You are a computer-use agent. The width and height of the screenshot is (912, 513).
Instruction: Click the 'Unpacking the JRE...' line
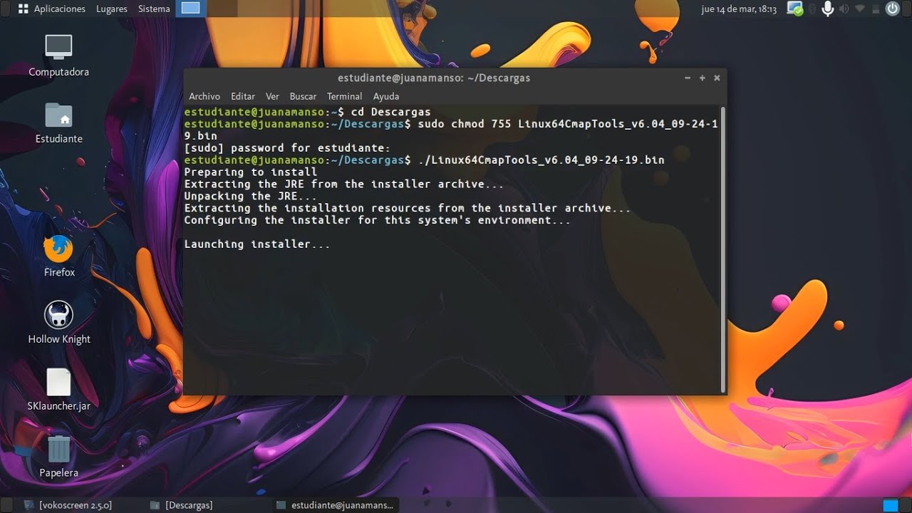pyautogui.click(x=251, y=196)
